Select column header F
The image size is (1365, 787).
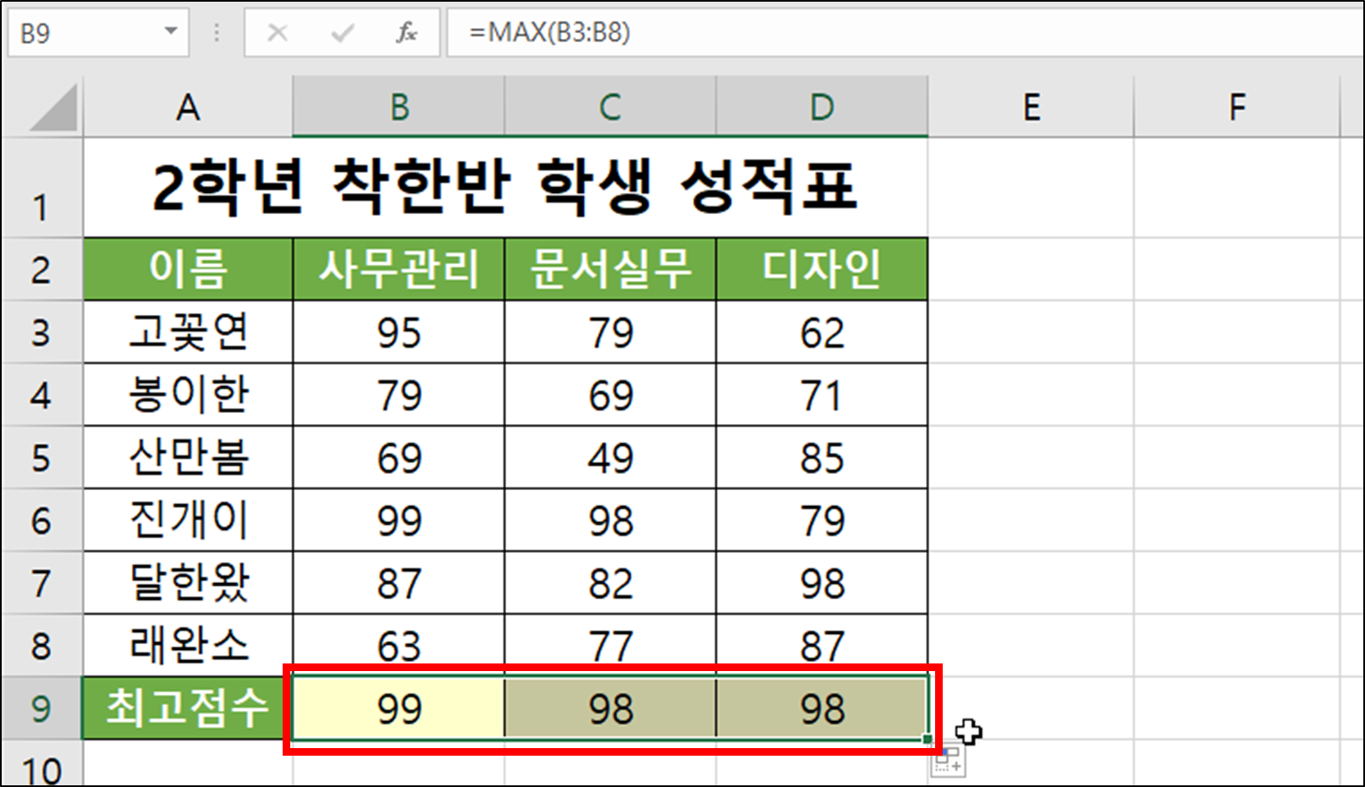[1237, 107]
